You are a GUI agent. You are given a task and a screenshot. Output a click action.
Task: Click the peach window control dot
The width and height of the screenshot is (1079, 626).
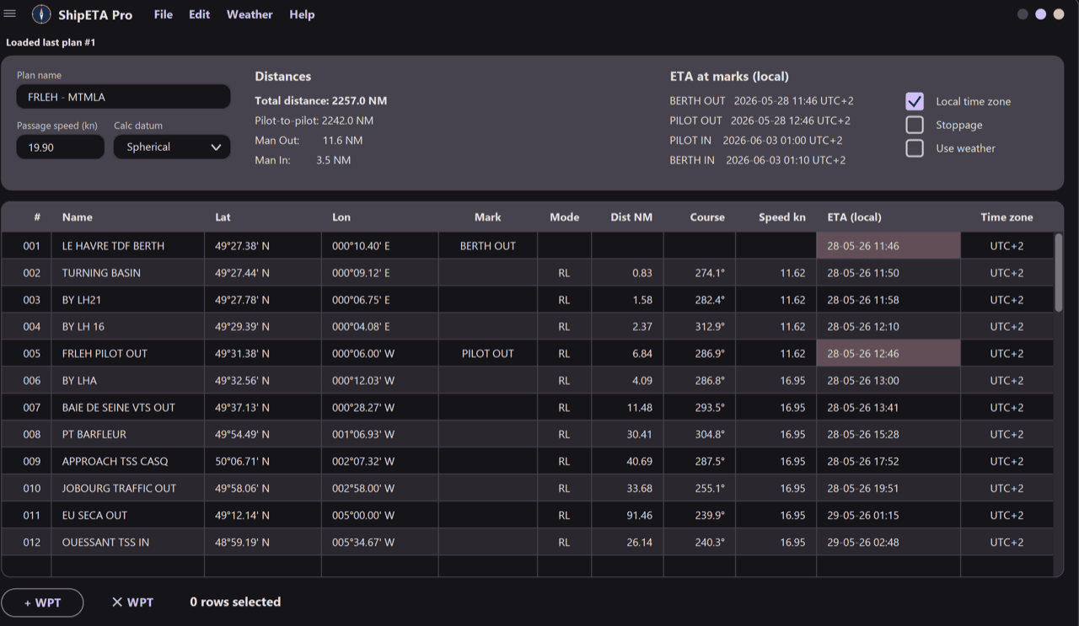pyautogui.click(x=1058, y=14)
